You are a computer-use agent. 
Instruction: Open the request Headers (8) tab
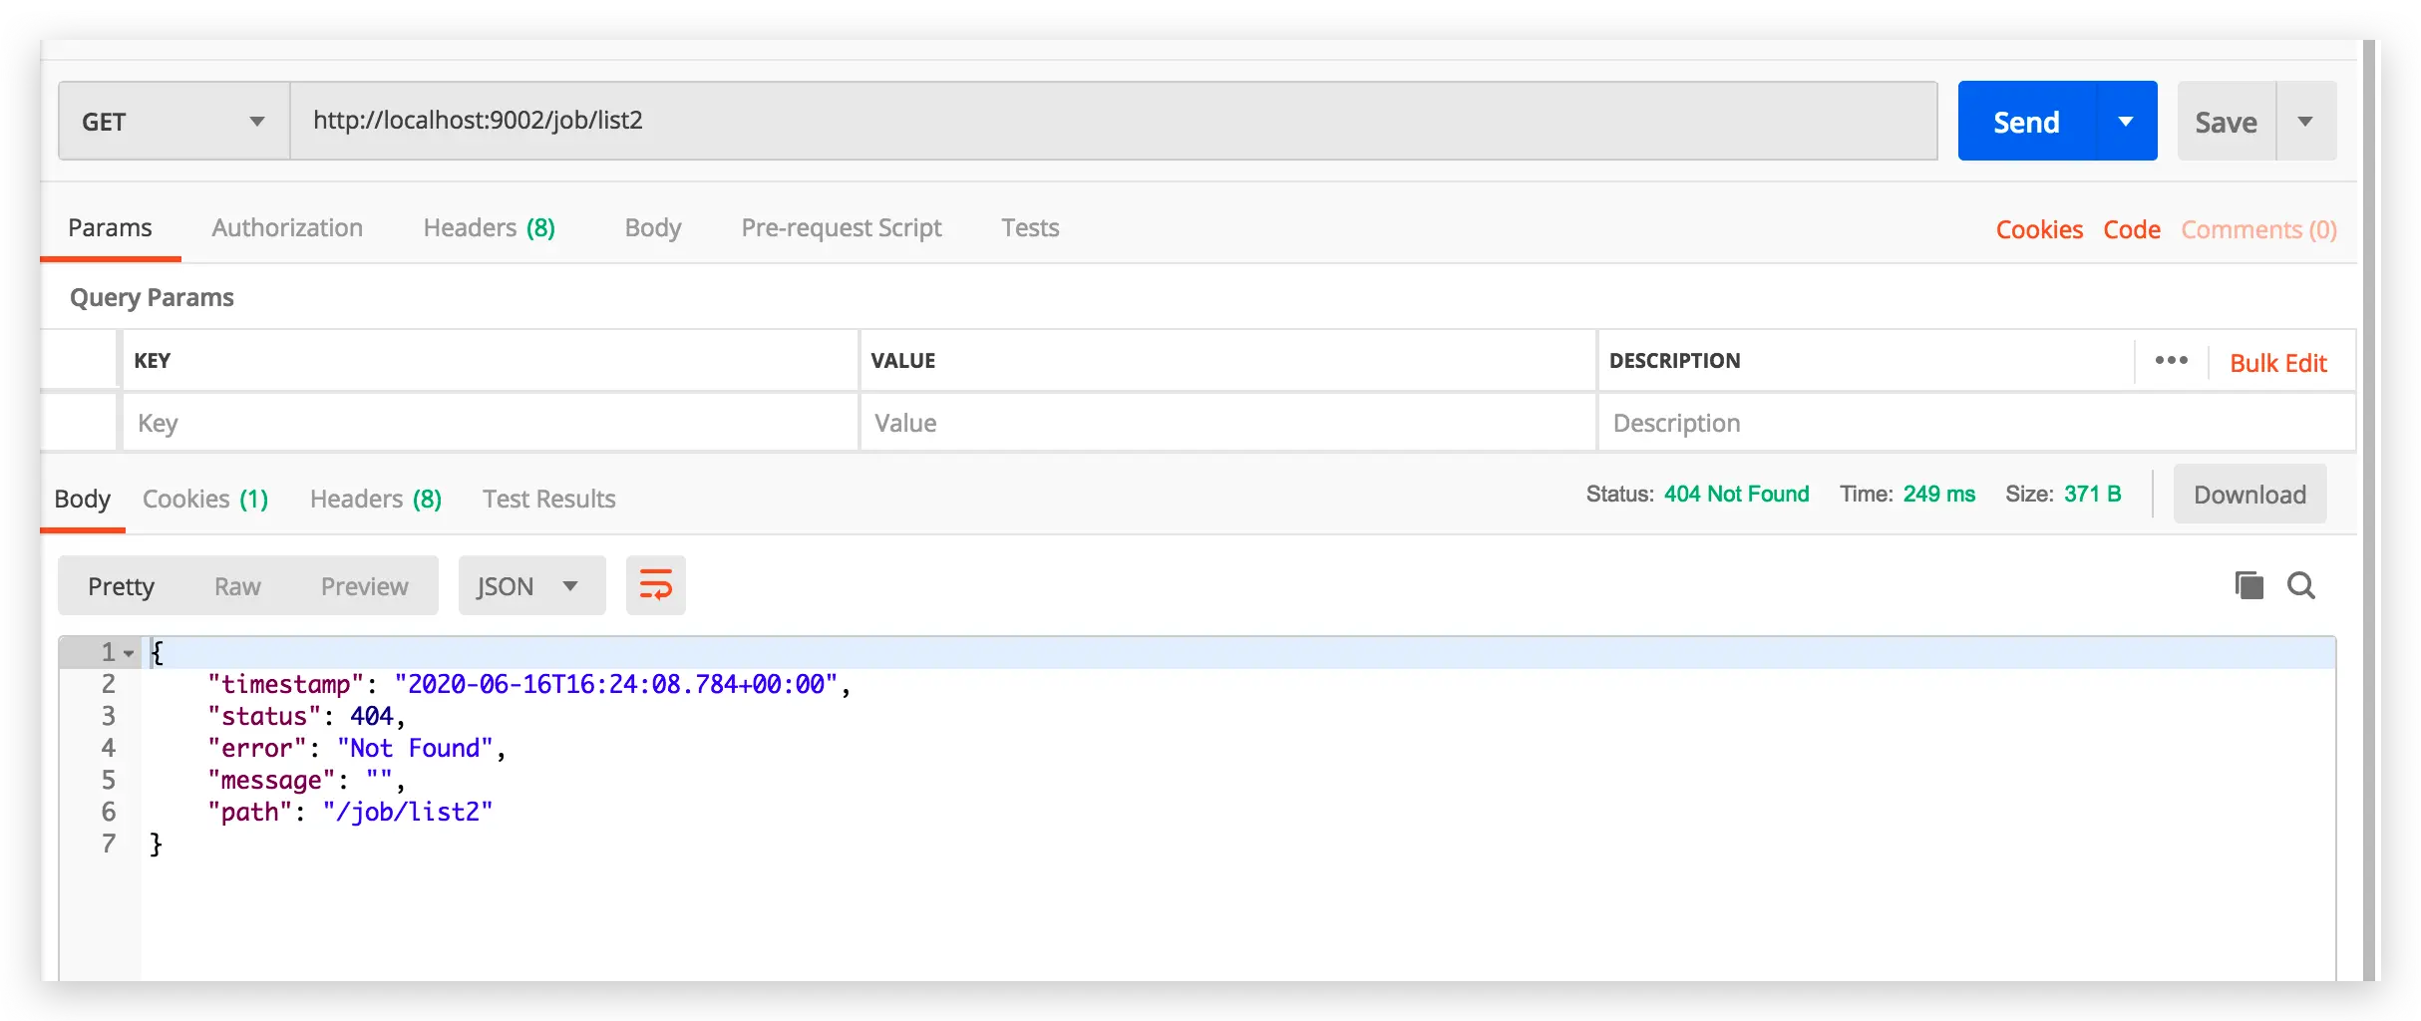tap(489, 227)
